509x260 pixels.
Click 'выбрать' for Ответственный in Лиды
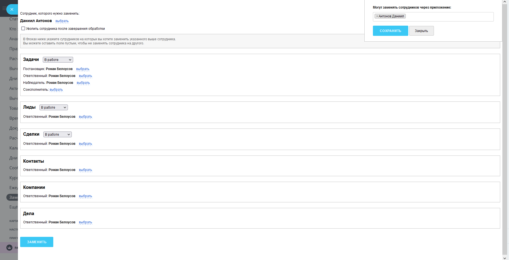(86, 117)
